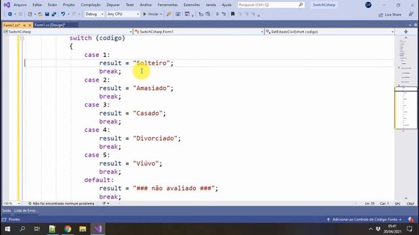419x235 pixels.
Task: Open the Compilação menu
Action: pyautogui.click(x=90, y=5)
